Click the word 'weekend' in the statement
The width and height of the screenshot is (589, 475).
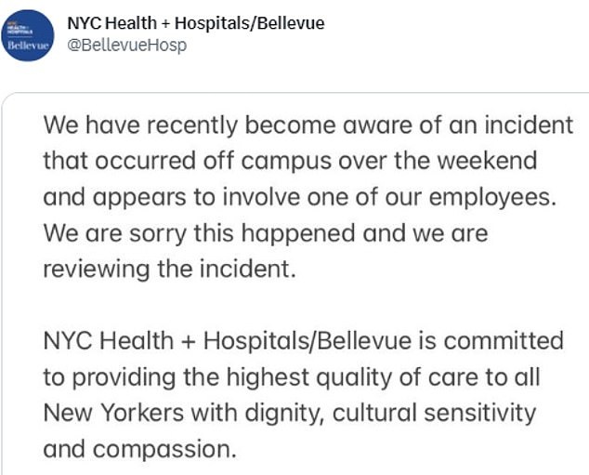[487, 161]
